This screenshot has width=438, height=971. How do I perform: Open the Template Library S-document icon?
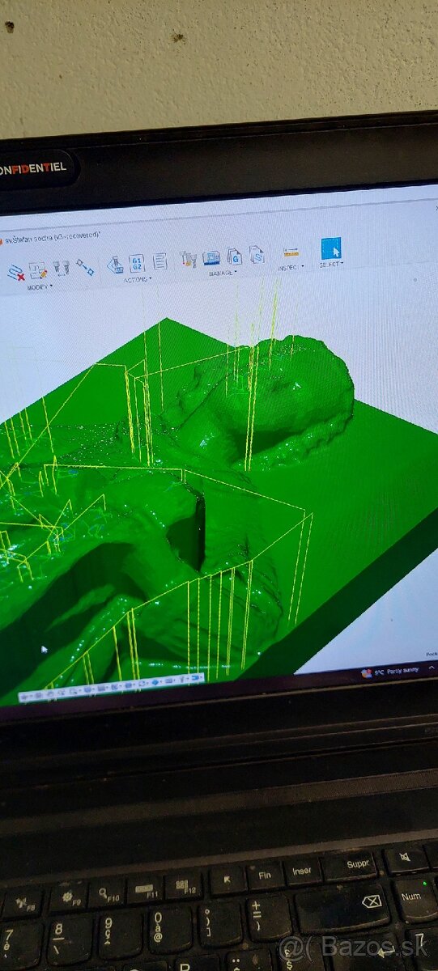point(257,254)
